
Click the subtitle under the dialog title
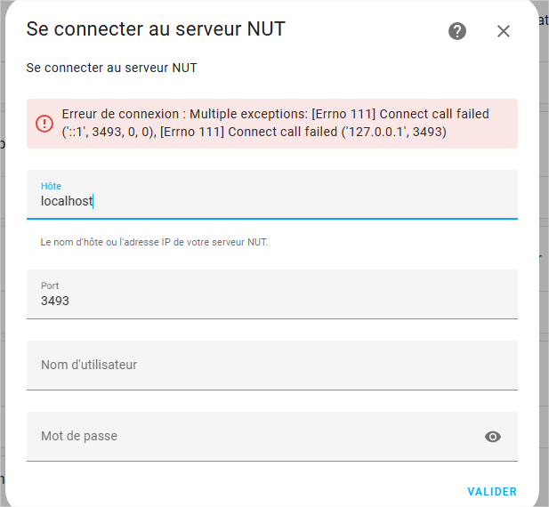tap(112, 68)
